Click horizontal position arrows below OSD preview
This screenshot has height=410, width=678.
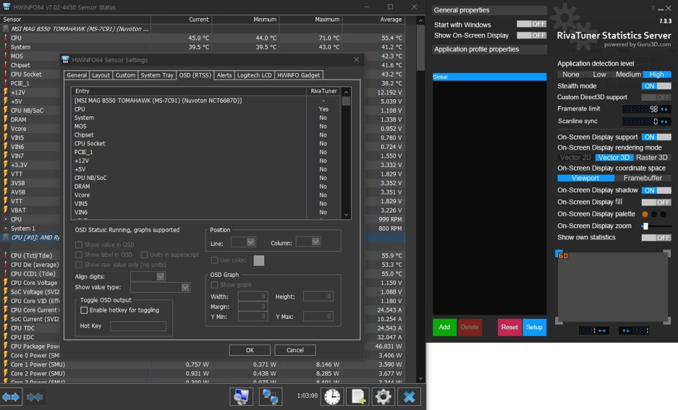[601, 331]
